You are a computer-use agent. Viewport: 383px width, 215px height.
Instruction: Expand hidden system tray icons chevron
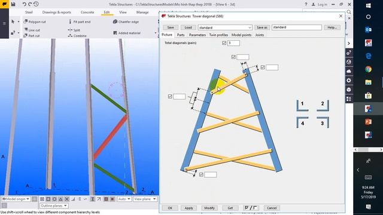click(358, 170)
